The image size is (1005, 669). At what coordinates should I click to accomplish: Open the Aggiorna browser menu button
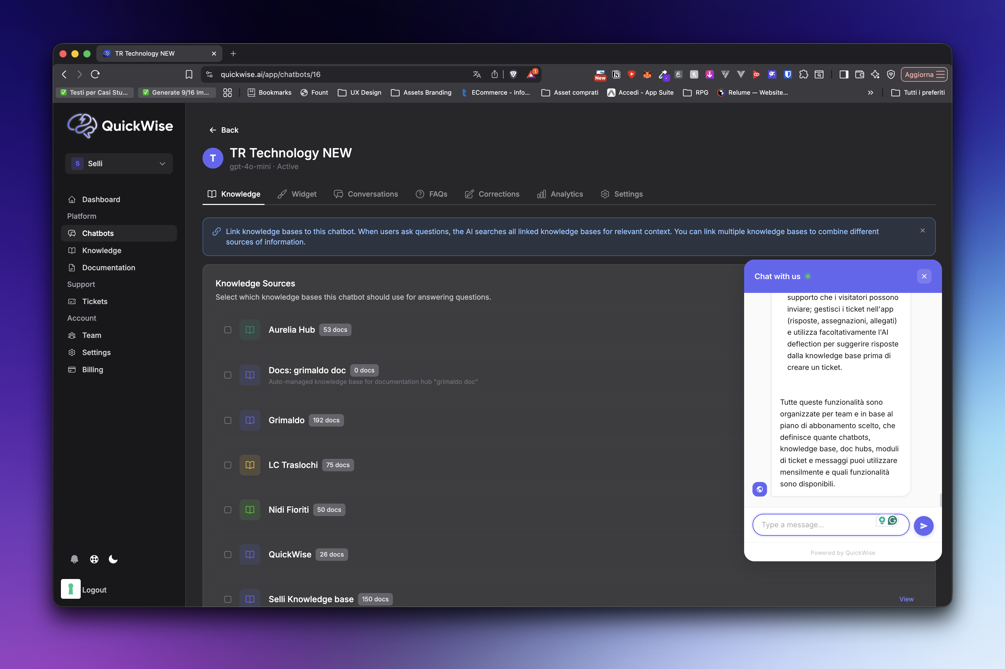pos(924,74)
